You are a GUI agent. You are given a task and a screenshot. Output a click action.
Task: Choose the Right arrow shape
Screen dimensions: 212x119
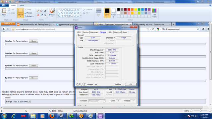(72, 13)
